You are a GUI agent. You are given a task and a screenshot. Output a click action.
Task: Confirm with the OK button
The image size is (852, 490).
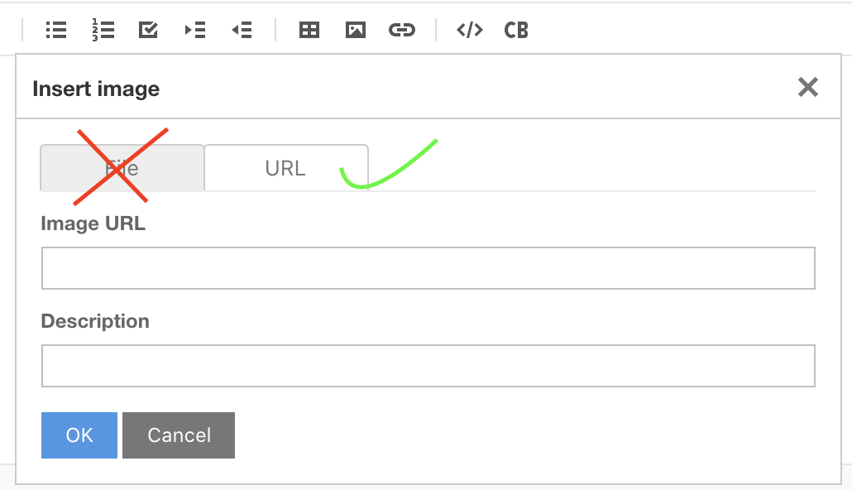click(79, 435)
